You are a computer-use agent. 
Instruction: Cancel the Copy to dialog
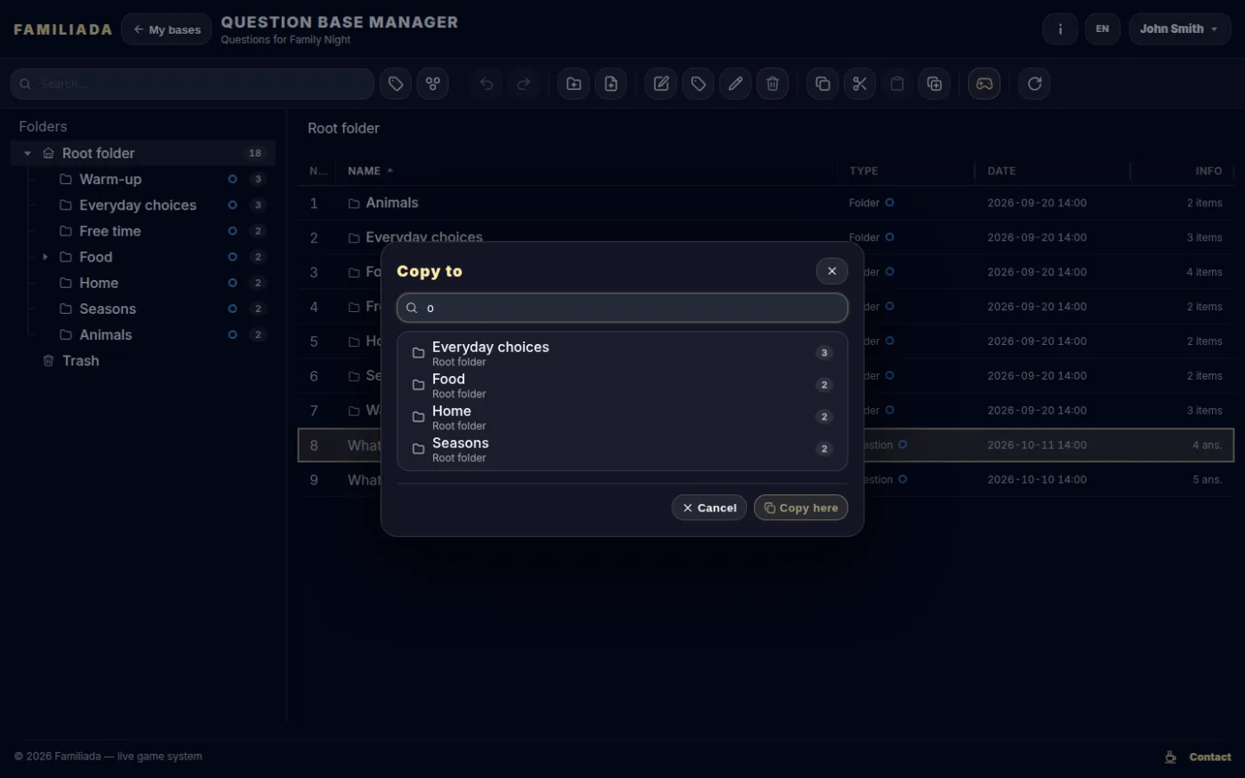[x=709, y=508]
